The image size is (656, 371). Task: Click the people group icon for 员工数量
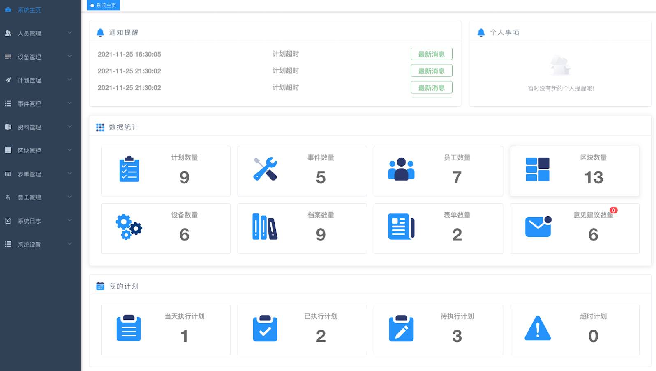tap(401, 169)
